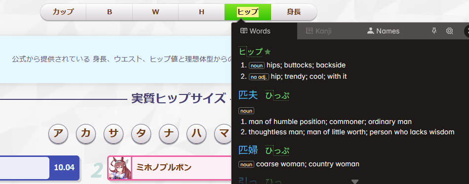Switch to the Names tab
This screenshot has width=469, height=184.
(x=384, y=31)
